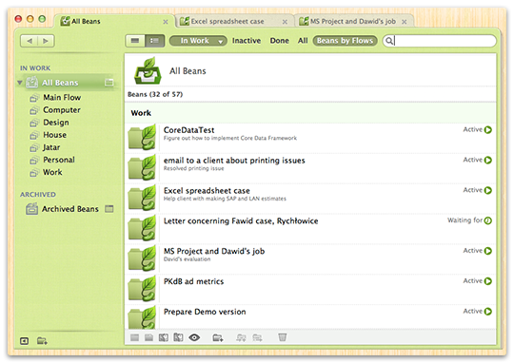Click add flow folder icon in sidebar footer
The image size is (514, 363).
click(x=42, y=341)
